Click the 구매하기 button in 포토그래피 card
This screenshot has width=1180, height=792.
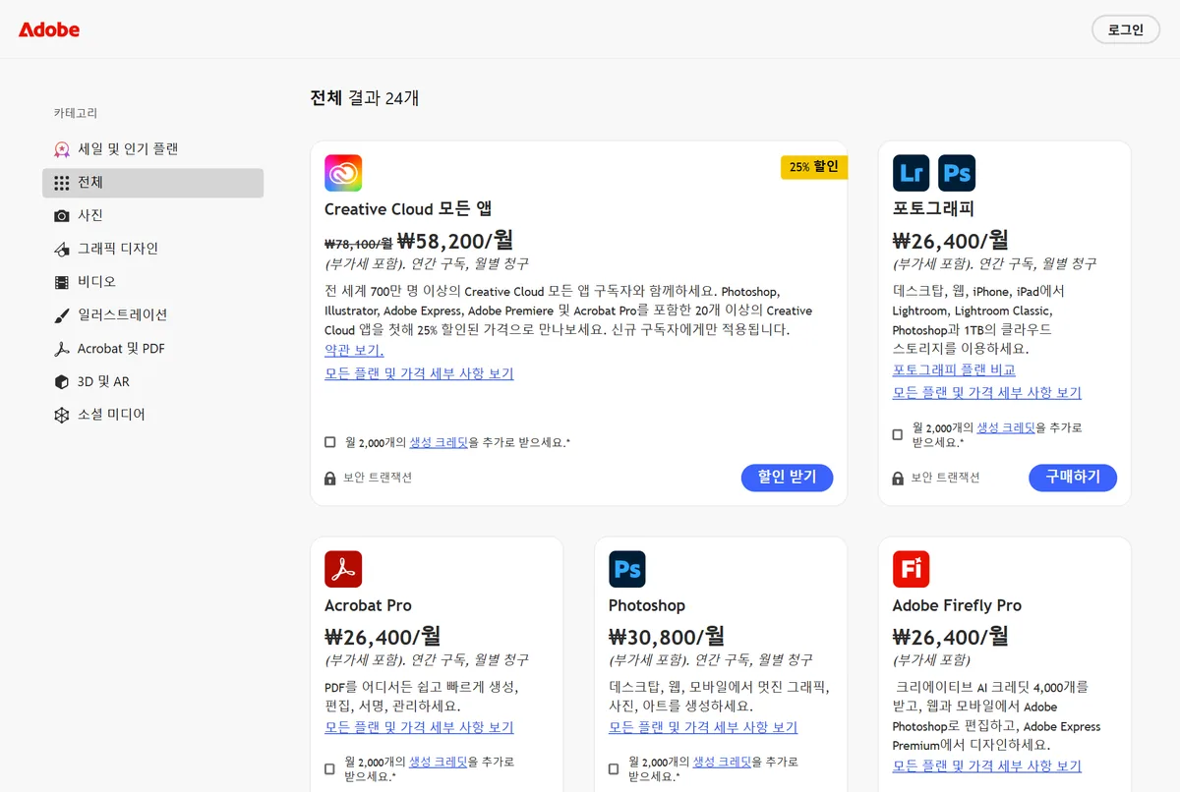pos(1073,478)
